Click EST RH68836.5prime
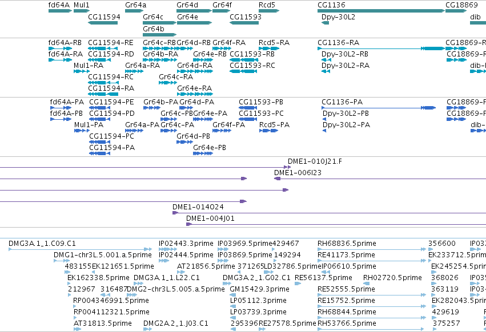Viewport: 486px width, 332px height. click(x=372, y=249)
